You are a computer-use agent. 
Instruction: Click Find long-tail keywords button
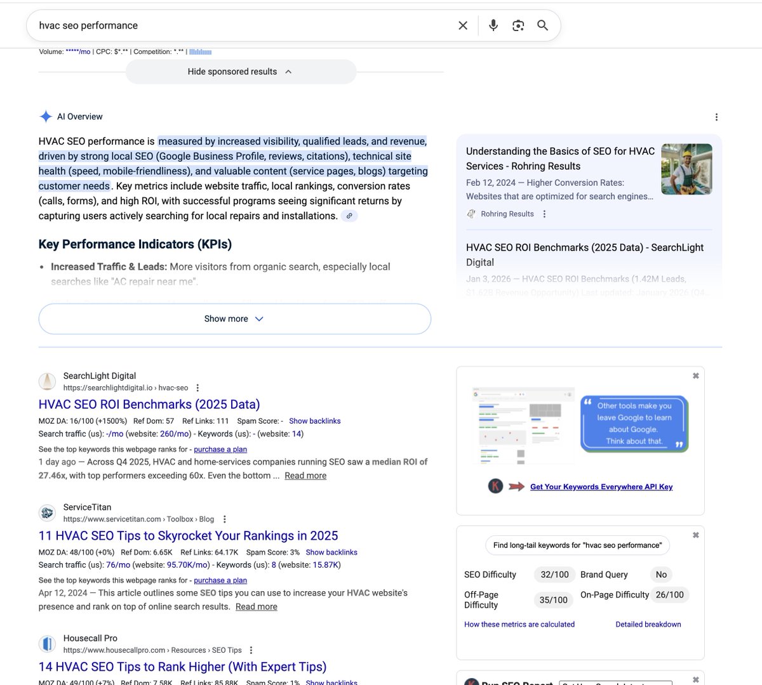tap(577, 545)
